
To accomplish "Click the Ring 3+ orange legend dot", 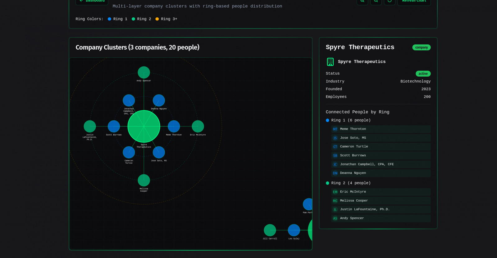I will (157, 19).
